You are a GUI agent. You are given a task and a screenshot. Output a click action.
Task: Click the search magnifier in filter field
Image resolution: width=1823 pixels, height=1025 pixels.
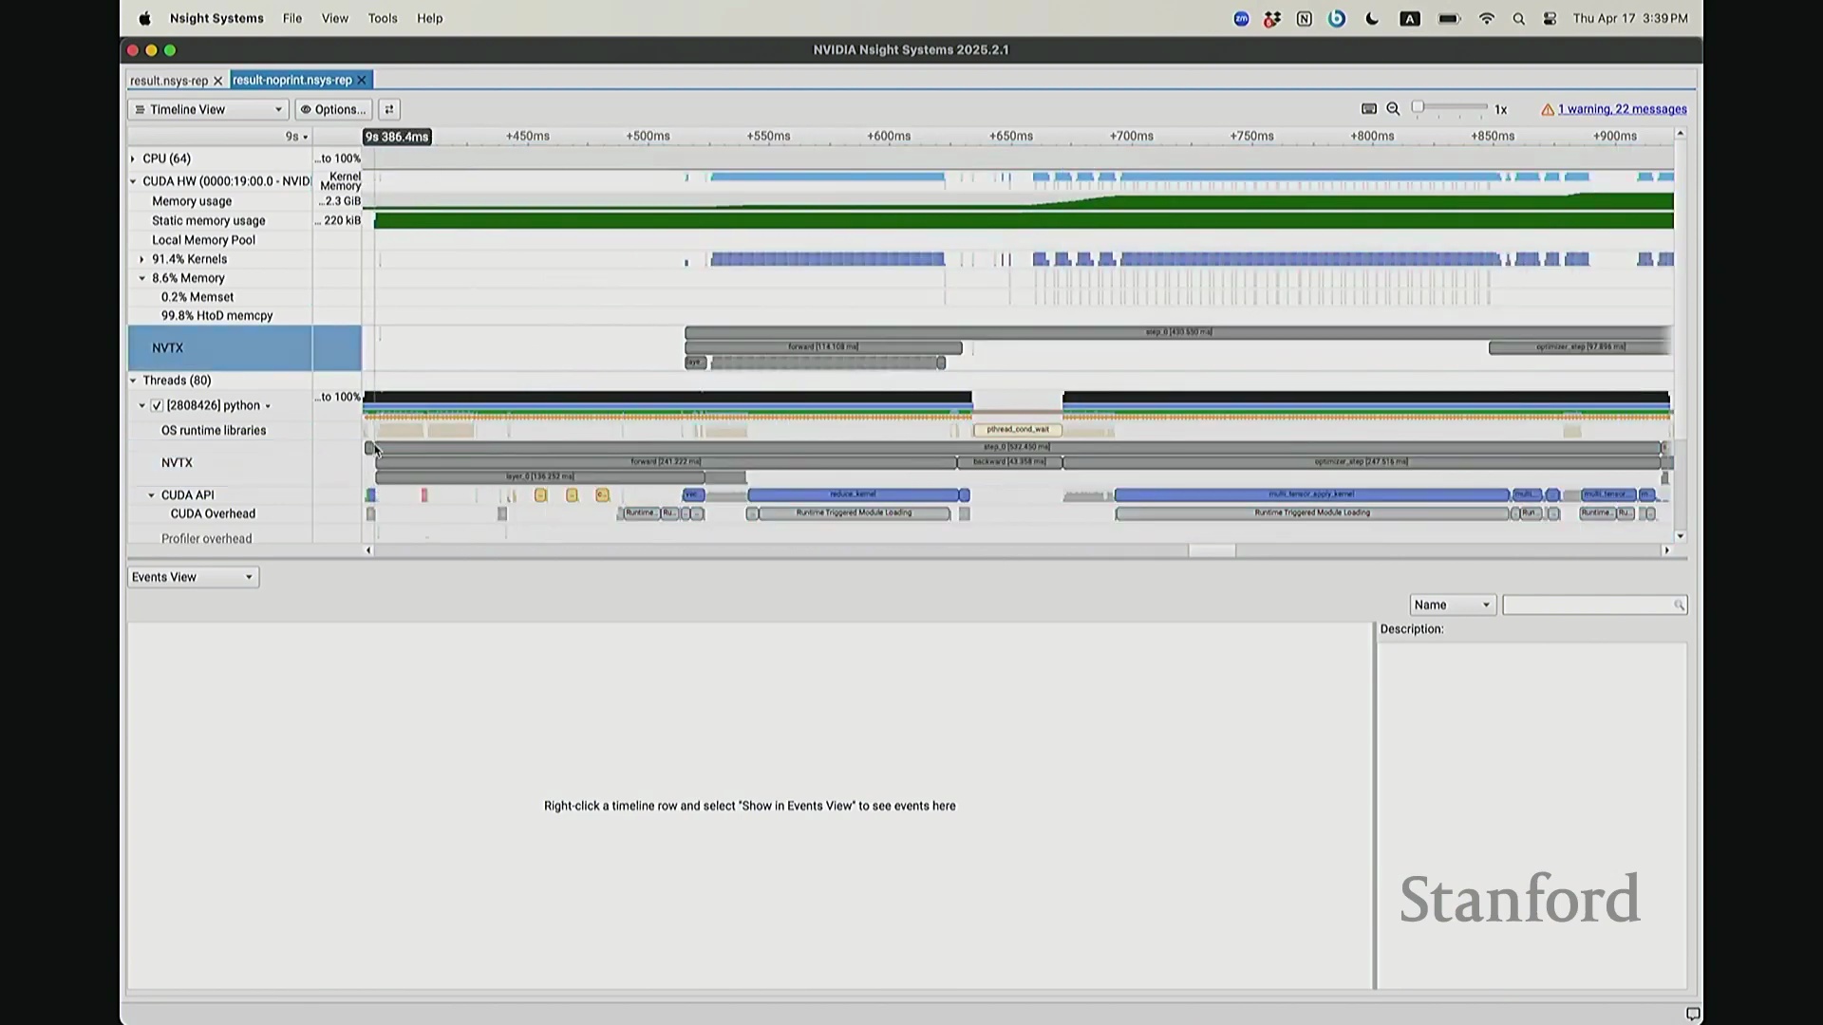click(1679, 606)
